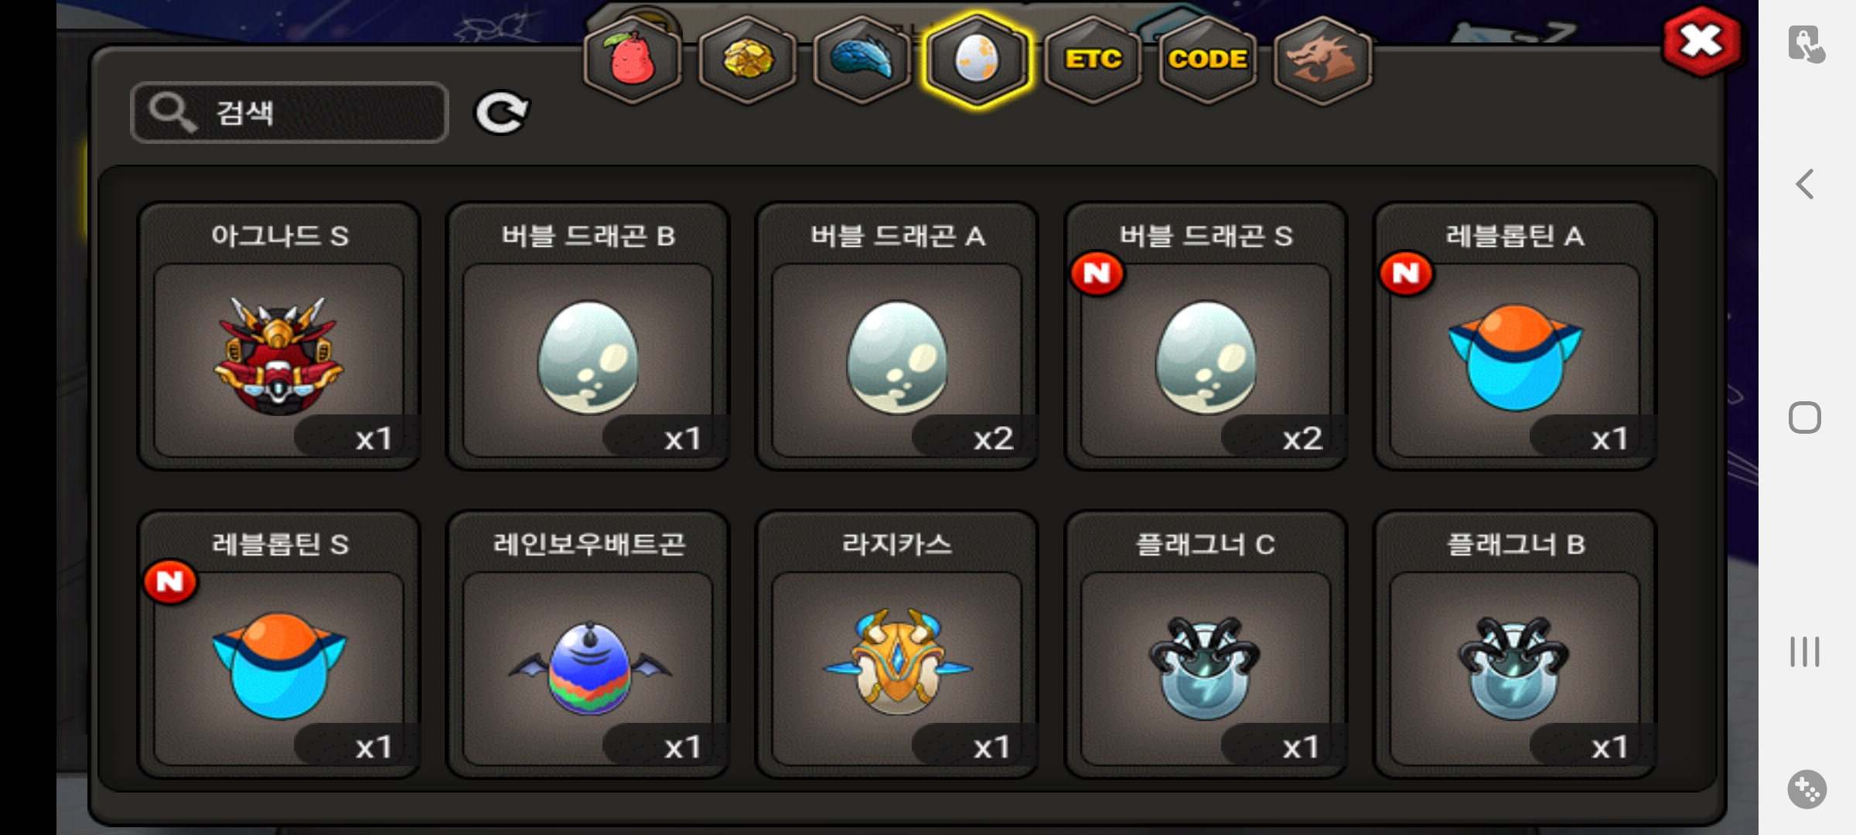Click the refresh arrow next to search

click(x=501, y=114)
